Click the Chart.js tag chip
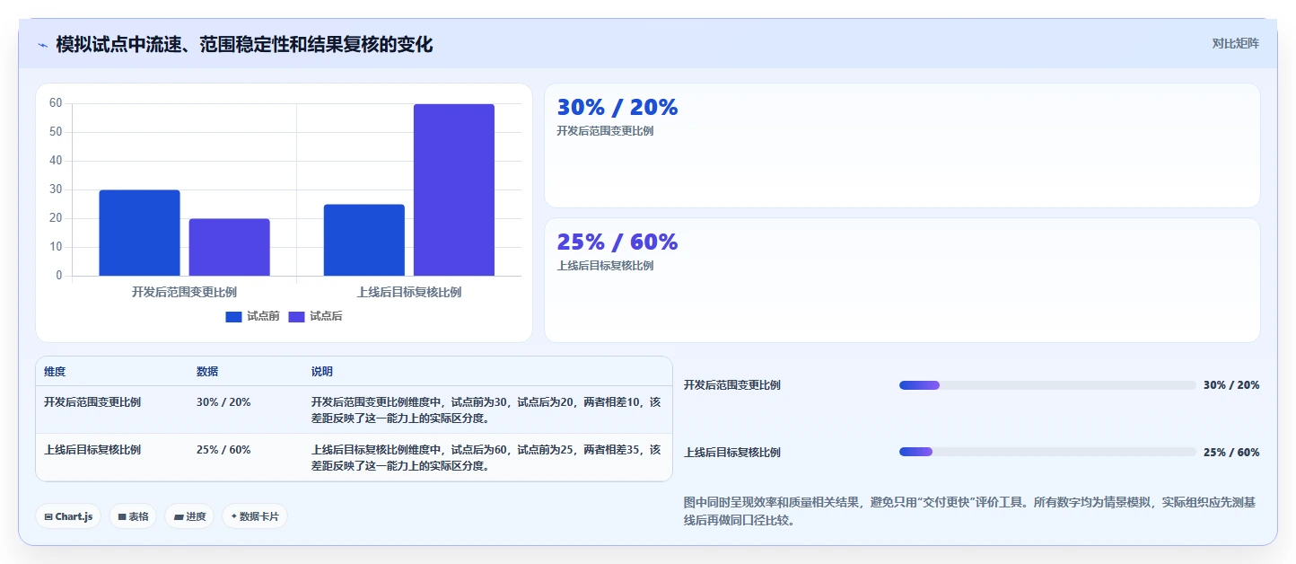Viewport: 1296px width, 564px height. click(x=68, y=516)
